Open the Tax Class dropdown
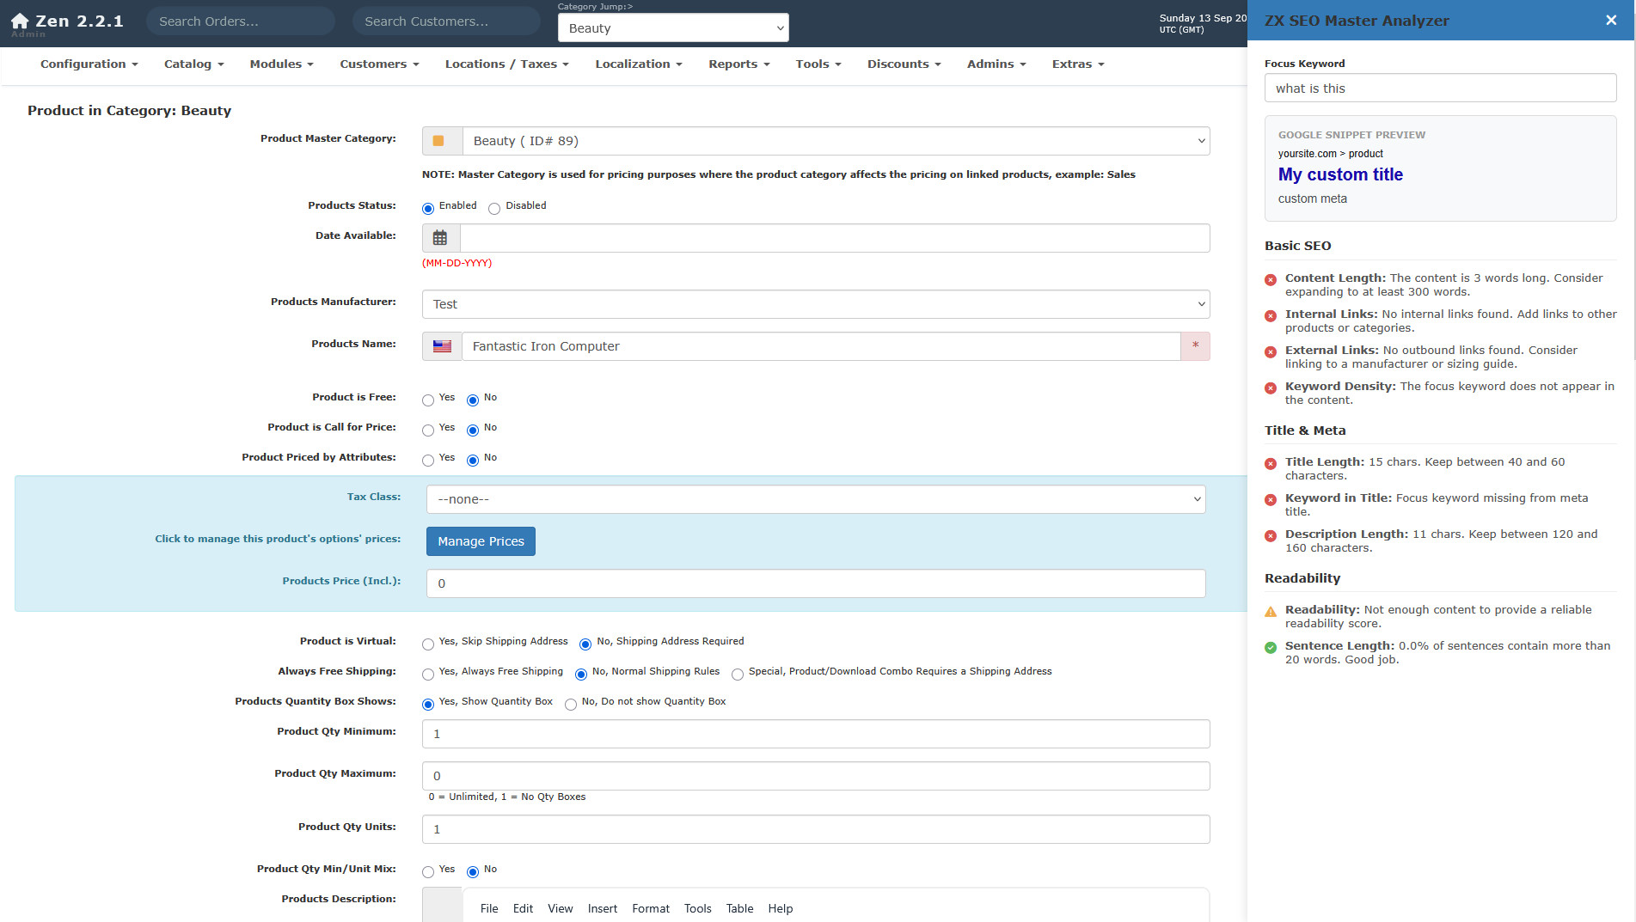 [x=816, y=499]
